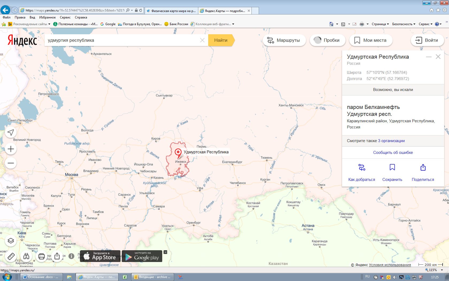Open IE settings gear icon

[445, 10]
